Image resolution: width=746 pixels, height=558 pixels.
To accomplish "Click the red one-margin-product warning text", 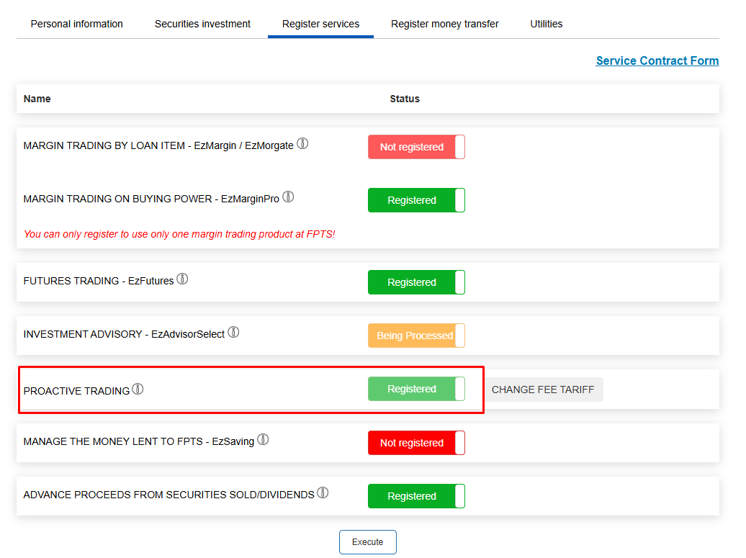I will click(179, 234).
